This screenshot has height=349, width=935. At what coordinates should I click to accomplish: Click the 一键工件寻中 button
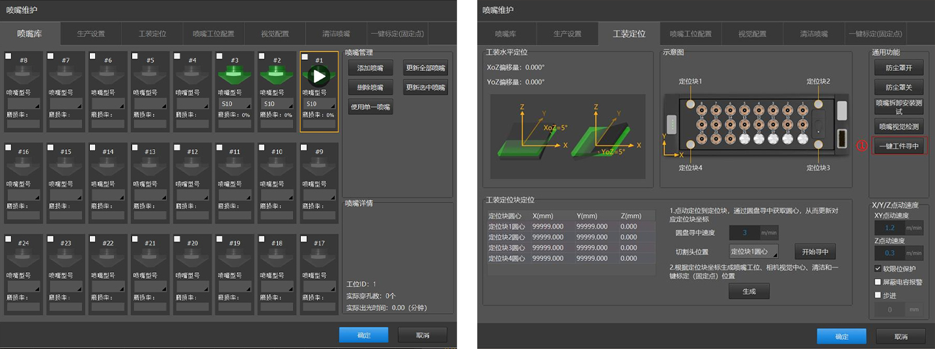click(x=899, y=146)
